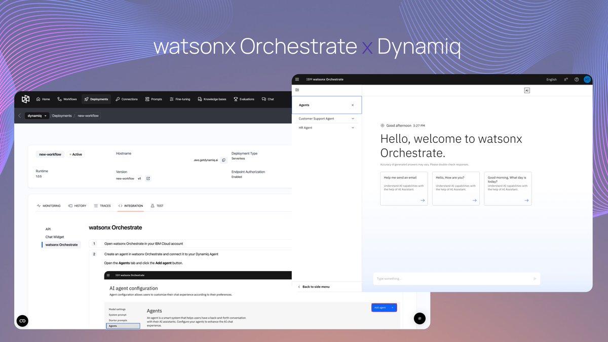Switch to the Monitoring tab

[x=49, y=206]
